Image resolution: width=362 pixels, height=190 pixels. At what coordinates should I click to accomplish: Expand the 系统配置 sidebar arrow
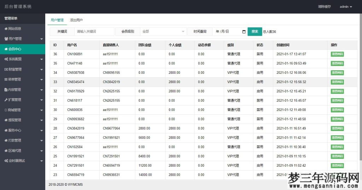coord(42,59)
